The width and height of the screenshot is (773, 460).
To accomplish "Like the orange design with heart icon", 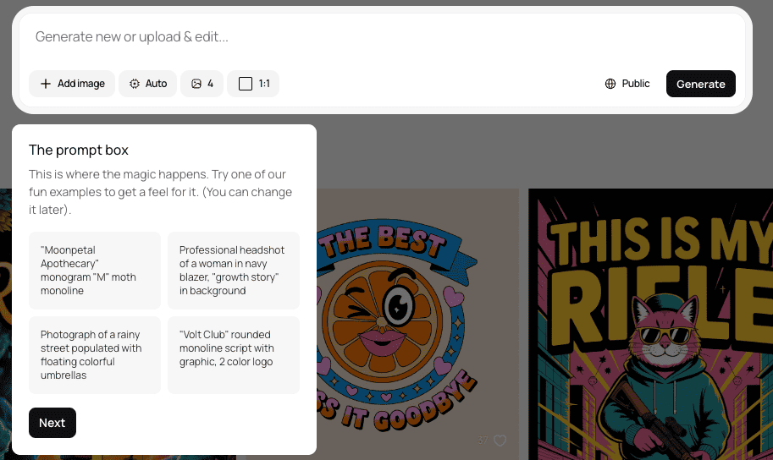I will [500, 441].
